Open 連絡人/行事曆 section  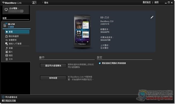[x=15, y=44]
